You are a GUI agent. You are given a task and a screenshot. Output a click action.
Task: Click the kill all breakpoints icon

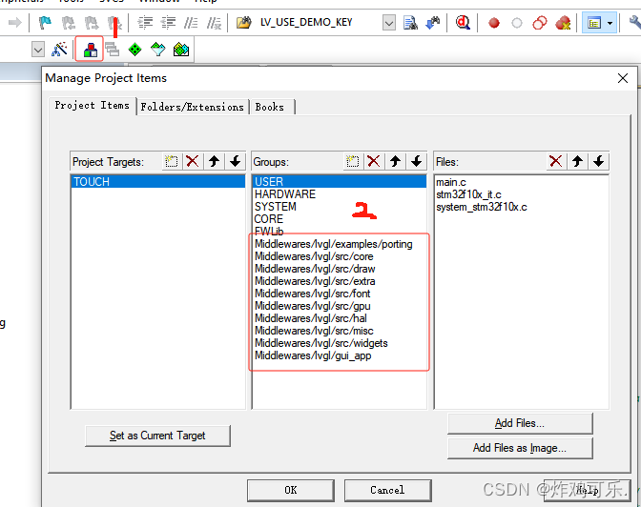563,23
